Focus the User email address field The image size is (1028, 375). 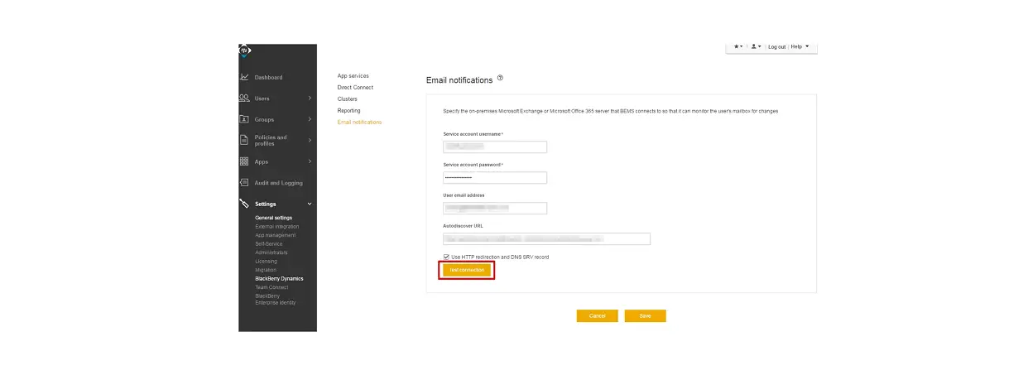tap(495, 209)
